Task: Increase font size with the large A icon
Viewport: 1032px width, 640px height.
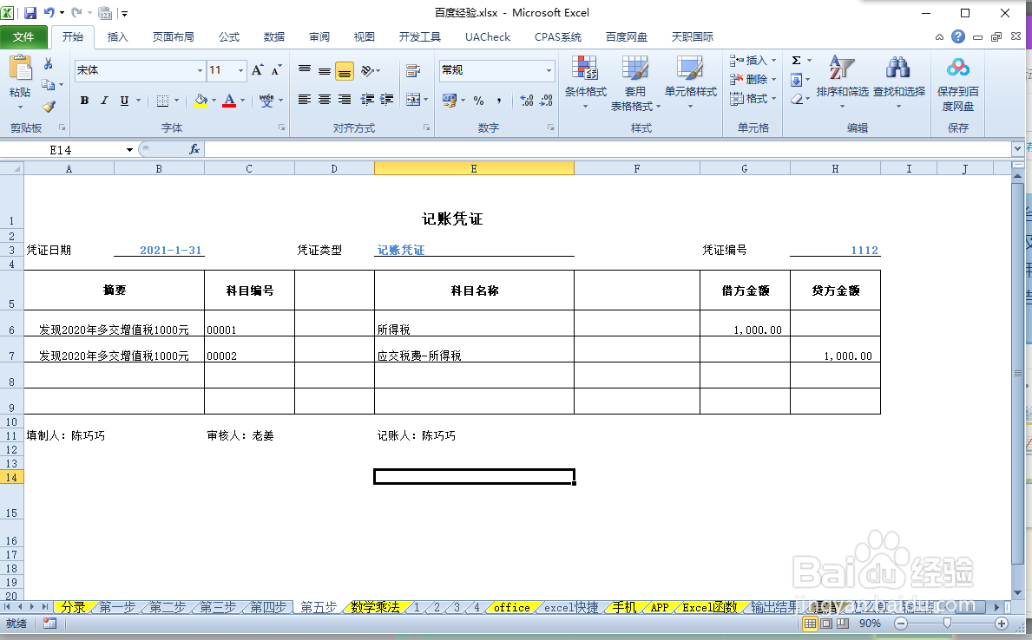Action: tap(257, 69)
